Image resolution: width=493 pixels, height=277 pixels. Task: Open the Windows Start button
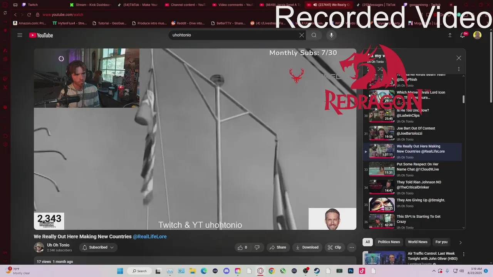[120, 271]
